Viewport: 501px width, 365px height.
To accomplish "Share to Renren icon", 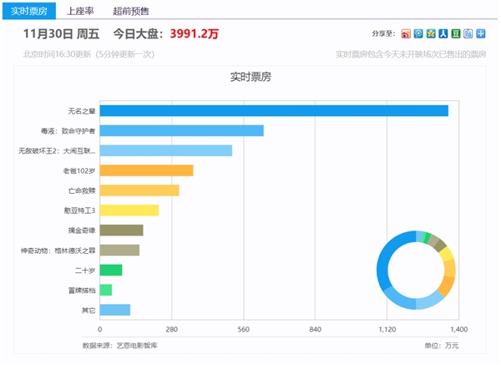I will (x=443, y=34).
